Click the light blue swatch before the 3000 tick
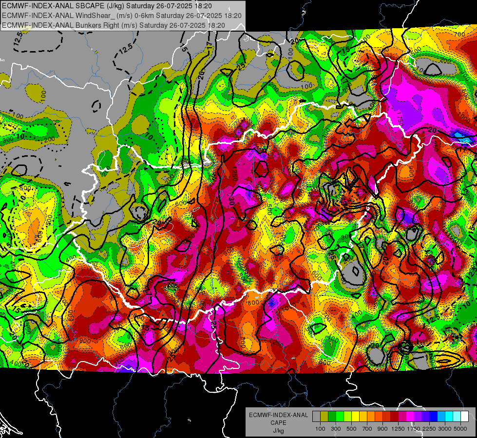This screenshot has width=477, height=438. [x=441, y=417]
